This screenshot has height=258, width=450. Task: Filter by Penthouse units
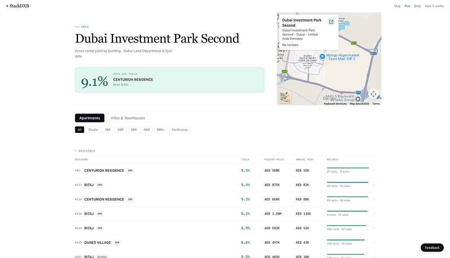click(x=179, y=129)
